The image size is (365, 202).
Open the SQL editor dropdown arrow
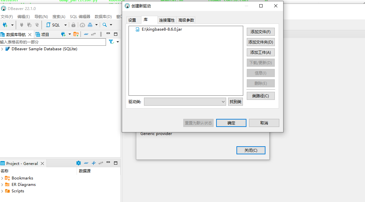(65, 25)
